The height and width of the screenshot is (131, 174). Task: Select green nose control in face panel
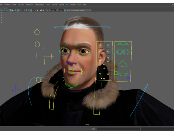[x=123, y=64]
